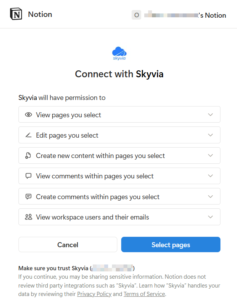Expand the View comments permission chevron
237x306 pixels.
click(x=210, y=176)
